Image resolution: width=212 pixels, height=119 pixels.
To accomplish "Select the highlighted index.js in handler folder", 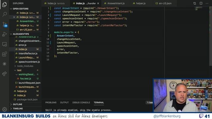I will [x=26, y=49].
